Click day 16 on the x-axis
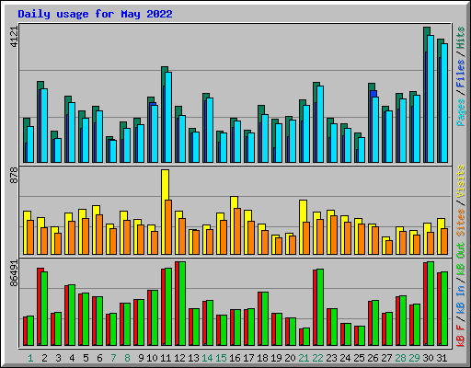Screen dimensions: 471x368 235,358
